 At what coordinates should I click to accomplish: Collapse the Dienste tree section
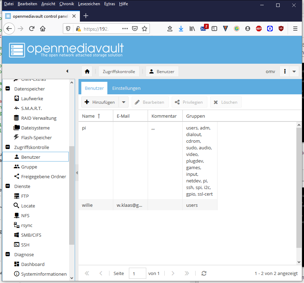8,186
